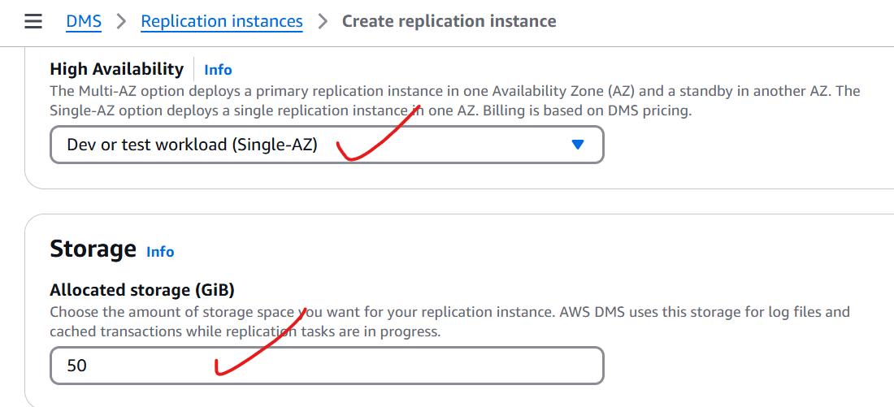
Task: Open Info next to High Availability
Action: click(x=218, y=70)
